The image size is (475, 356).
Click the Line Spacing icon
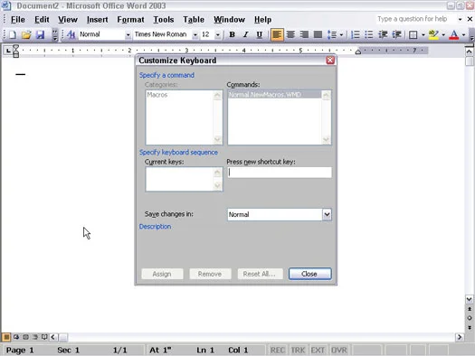332,34
